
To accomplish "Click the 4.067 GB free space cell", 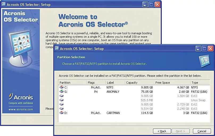I will (x=183, y=87).
